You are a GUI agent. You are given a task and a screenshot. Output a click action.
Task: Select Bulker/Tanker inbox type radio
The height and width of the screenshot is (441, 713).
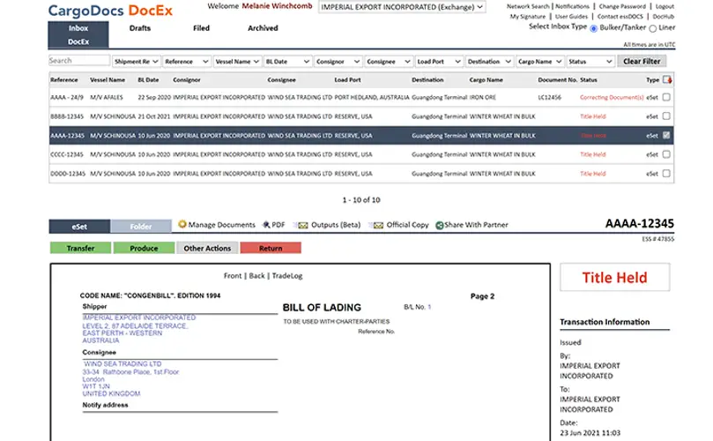pos(593,28)
